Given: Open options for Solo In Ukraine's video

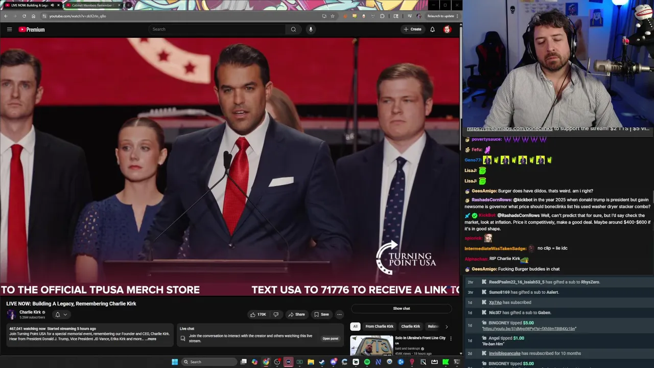Looking at the screenshot, I should coord(451,338).
